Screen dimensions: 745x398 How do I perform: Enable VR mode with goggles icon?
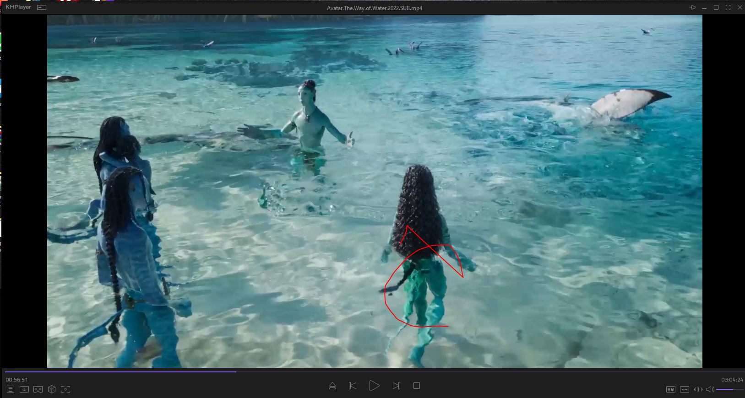(x=38, y=389)
